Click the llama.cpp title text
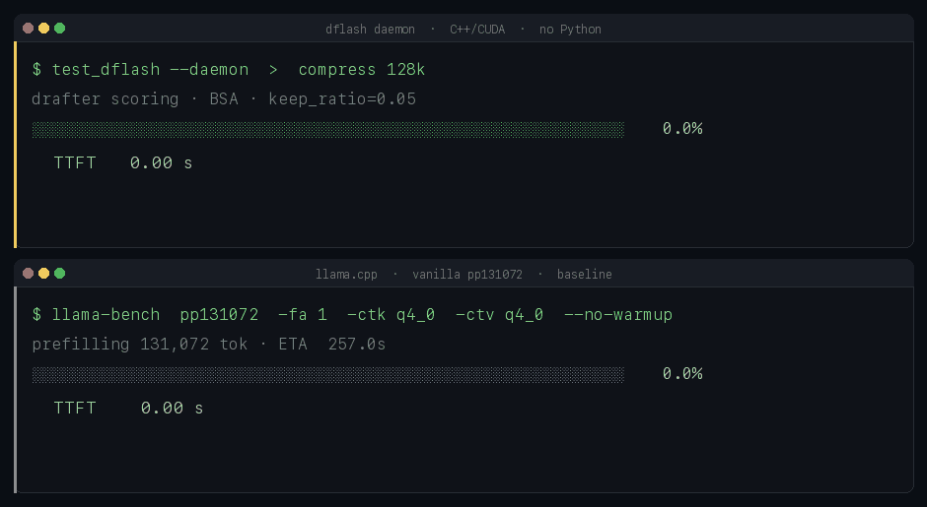Image resolution: width=927 pixels, height=507 pixels. click(x=346, y=274)
